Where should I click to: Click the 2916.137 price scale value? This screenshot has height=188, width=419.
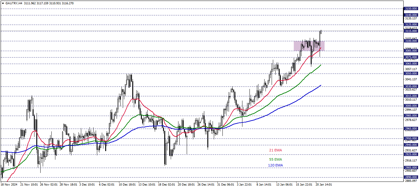pos(411,161)
